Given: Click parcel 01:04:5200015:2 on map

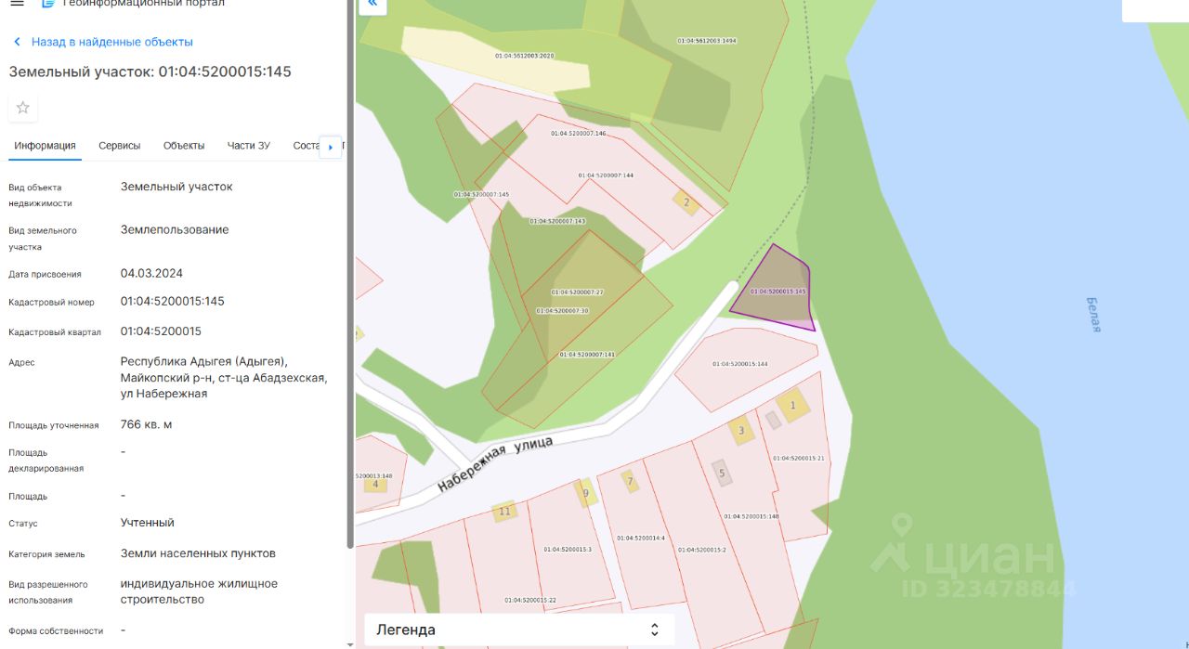Looking at the screenshot, I should 701,550.
